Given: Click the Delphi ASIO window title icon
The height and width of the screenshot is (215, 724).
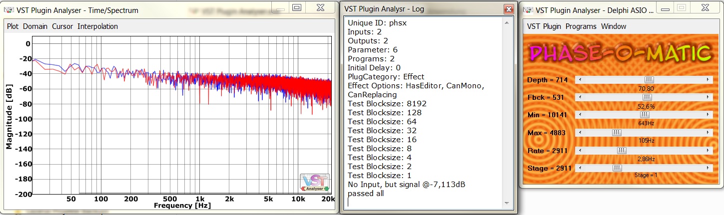Looking at the screenshot, I should coord(528,10).
